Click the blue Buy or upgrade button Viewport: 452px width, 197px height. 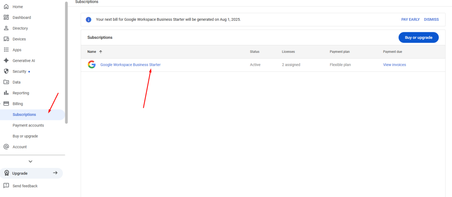[x=418, y=37]
